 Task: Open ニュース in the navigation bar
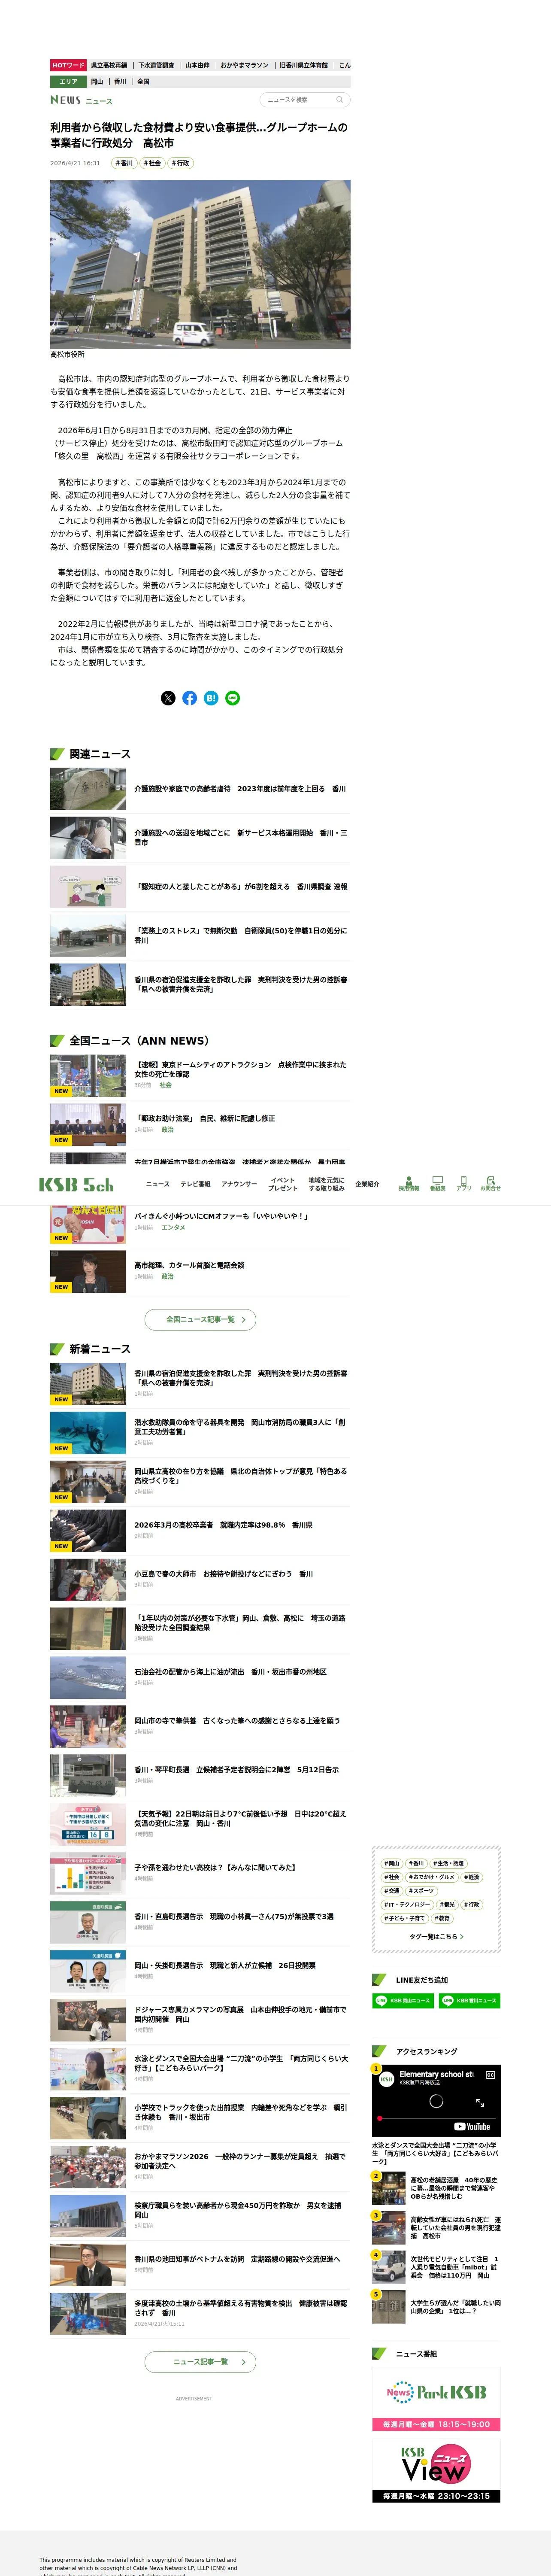coord(158,1184)
